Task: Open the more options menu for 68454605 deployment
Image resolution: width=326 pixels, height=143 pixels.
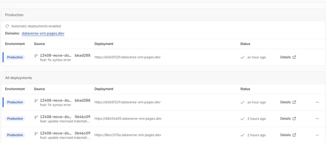Action: (317, 119)
